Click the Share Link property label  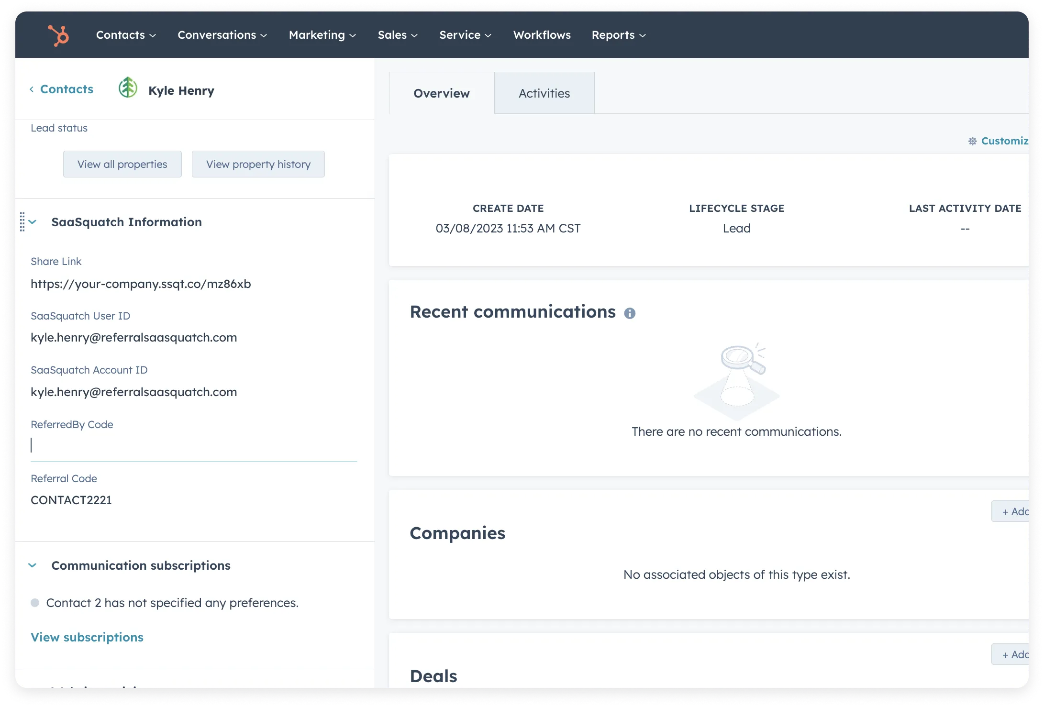point(56,262)
